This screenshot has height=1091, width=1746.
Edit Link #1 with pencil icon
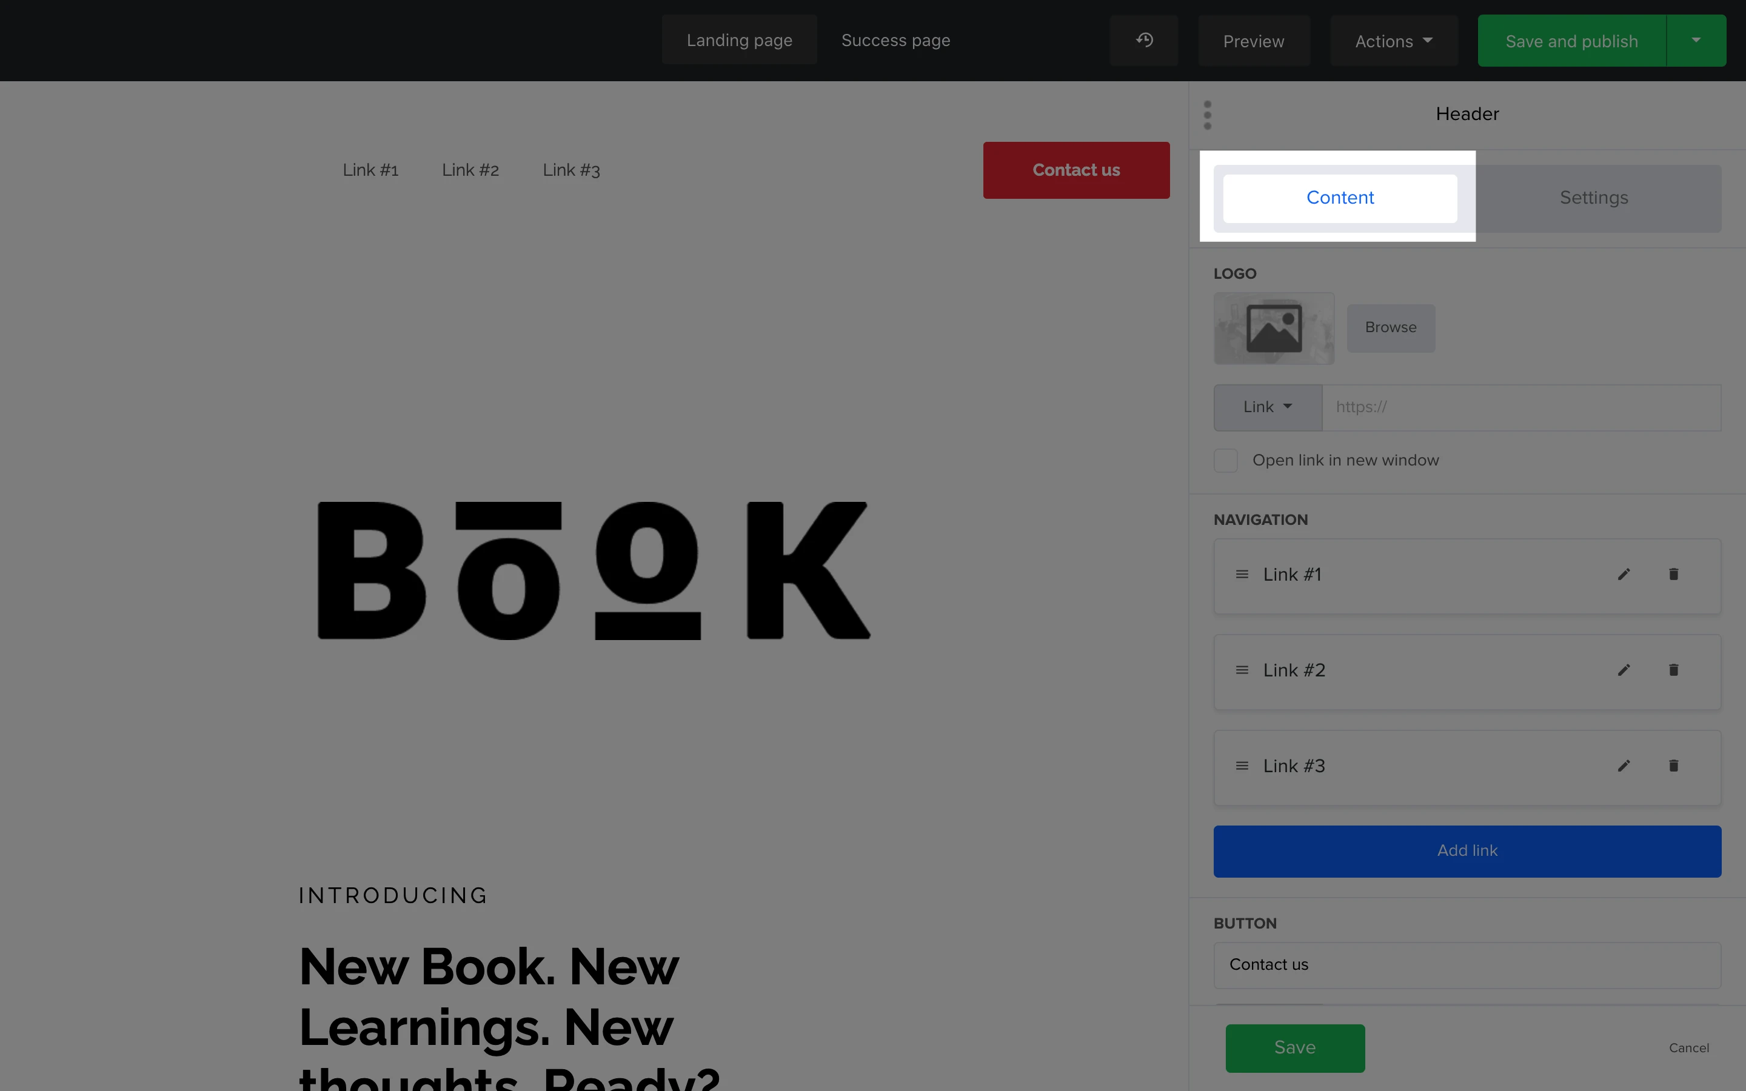click(1624, 575)
